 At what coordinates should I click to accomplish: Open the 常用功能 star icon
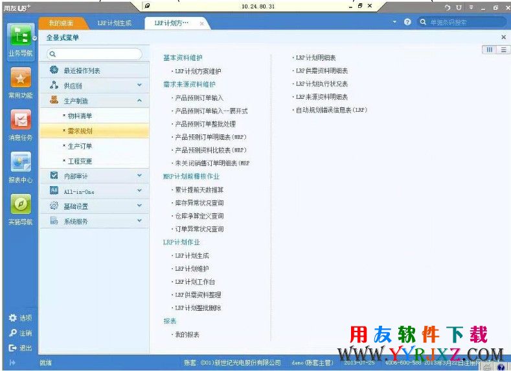[x=21, y=78]
